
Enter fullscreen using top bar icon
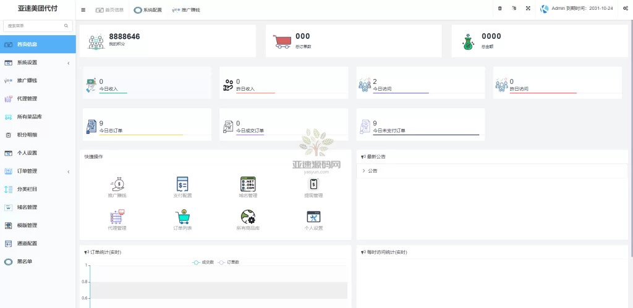click(528, 9)
